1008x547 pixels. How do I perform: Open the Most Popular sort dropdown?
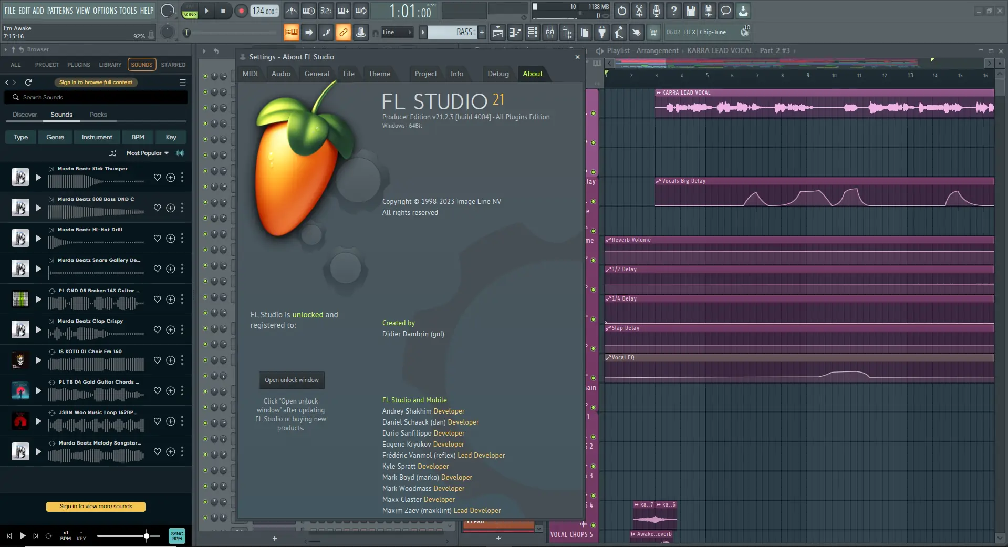148,153
